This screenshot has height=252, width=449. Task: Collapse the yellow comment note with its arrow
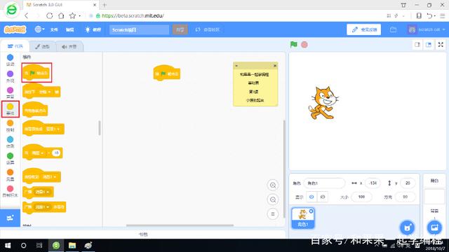(236, 66)
